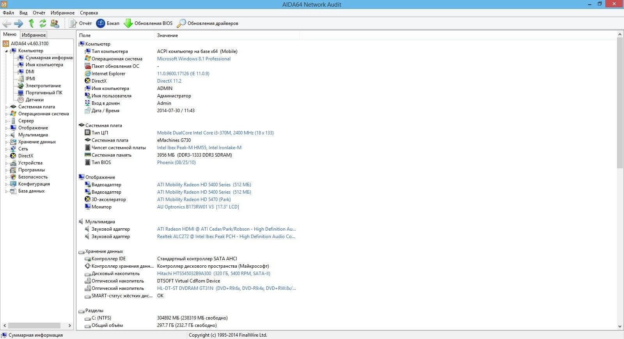Click the Тип ЦП processor icon
The image size is (624, 339).
(x=88, y=133)
